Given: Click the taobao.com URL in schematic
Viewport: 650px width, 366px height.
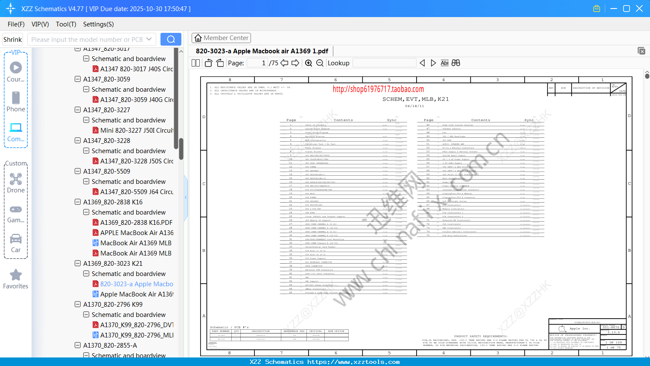Looking at the screenshot, I should coord(379,89).
